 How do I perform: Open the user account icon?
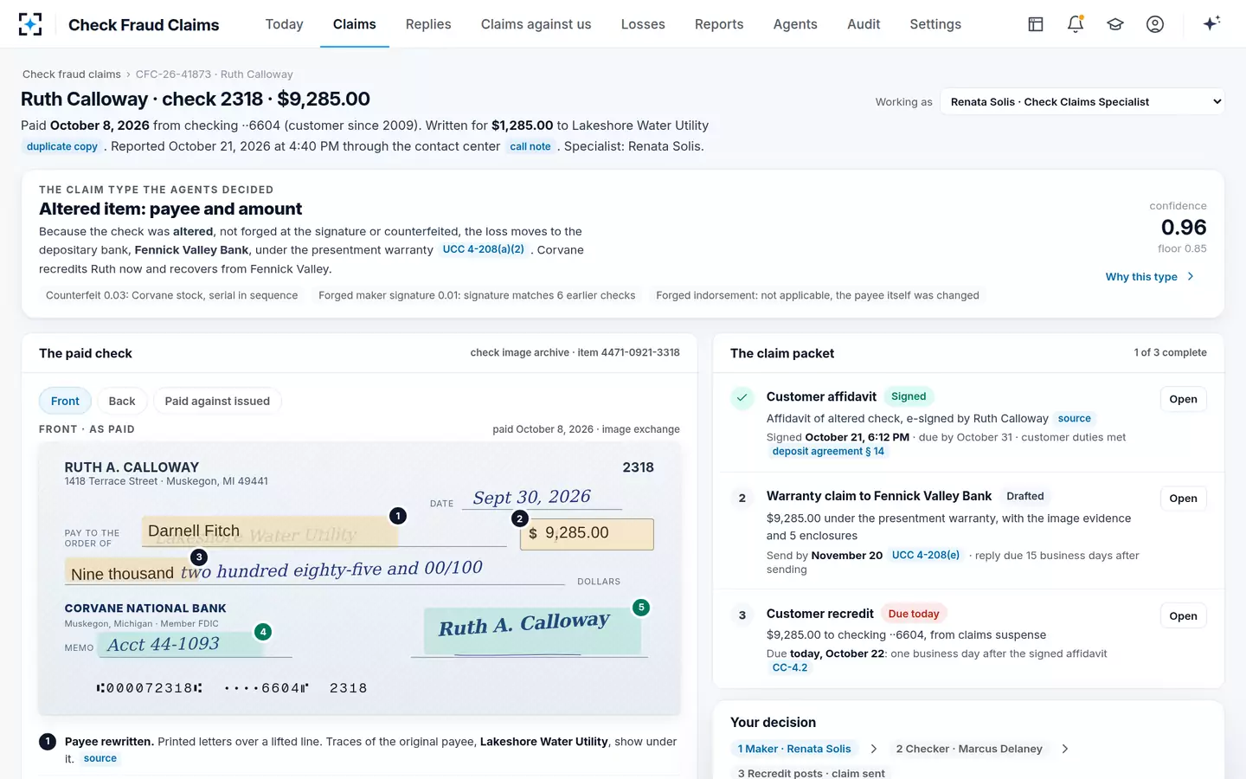click(1155, 24)
